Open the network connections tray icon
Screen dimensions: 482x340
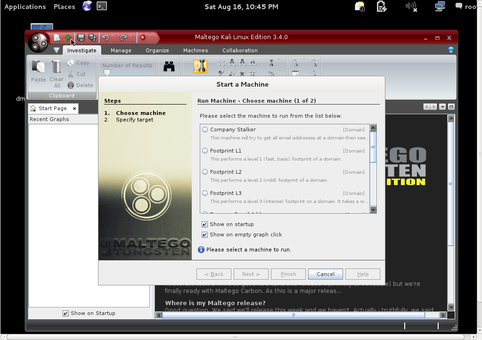coord(440,7)
